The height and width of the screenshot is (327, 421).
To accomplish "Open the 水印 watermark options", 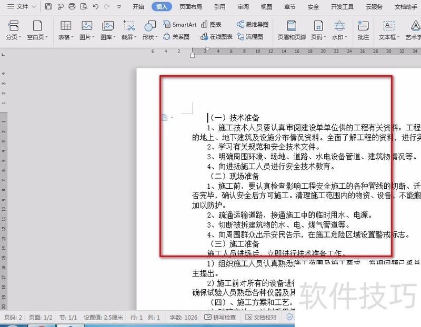I will tap(339, 30).
